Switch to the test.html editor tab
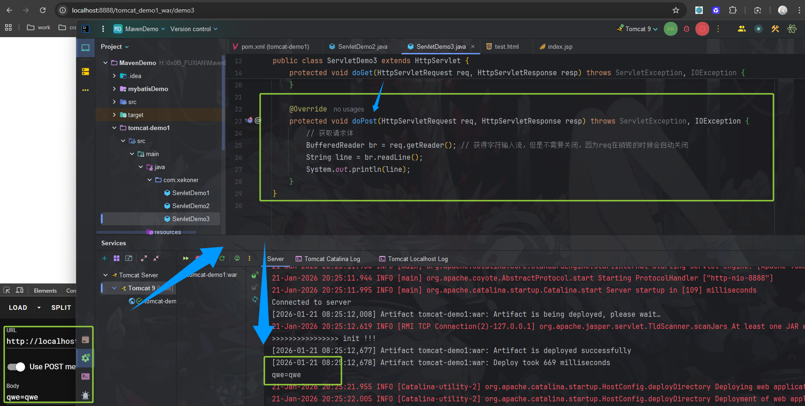Screen dimensions: 805x406 click(502, 46)
